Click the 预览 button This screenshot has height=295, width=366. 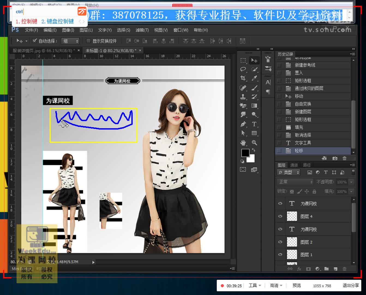coord(297,285)
